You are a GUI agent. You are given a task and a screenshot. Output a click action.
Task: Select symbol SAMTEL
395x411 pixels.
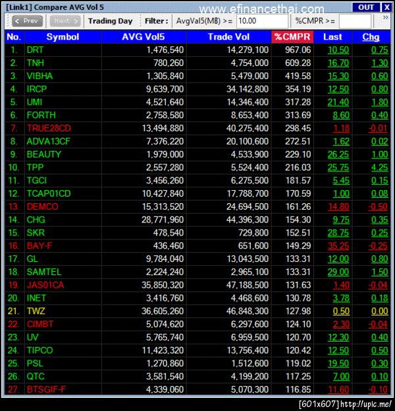coord(44,272)
